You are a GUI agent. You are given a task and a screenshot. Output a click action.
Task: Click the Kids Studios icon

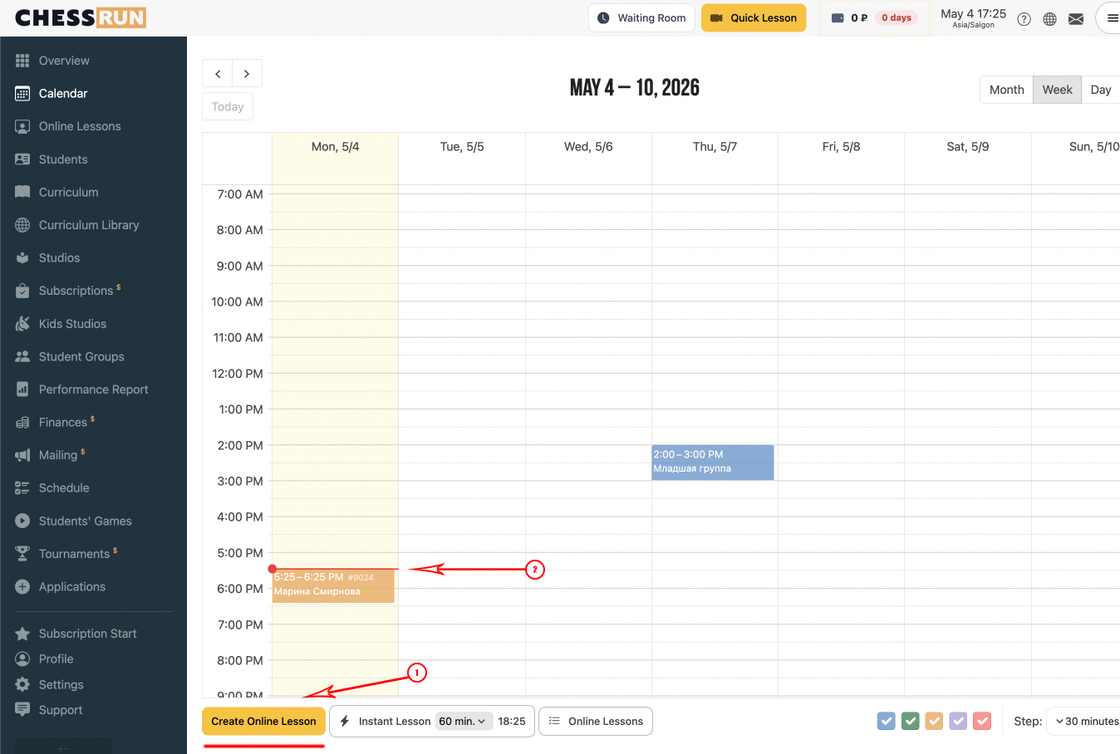[x=22, y=324]
